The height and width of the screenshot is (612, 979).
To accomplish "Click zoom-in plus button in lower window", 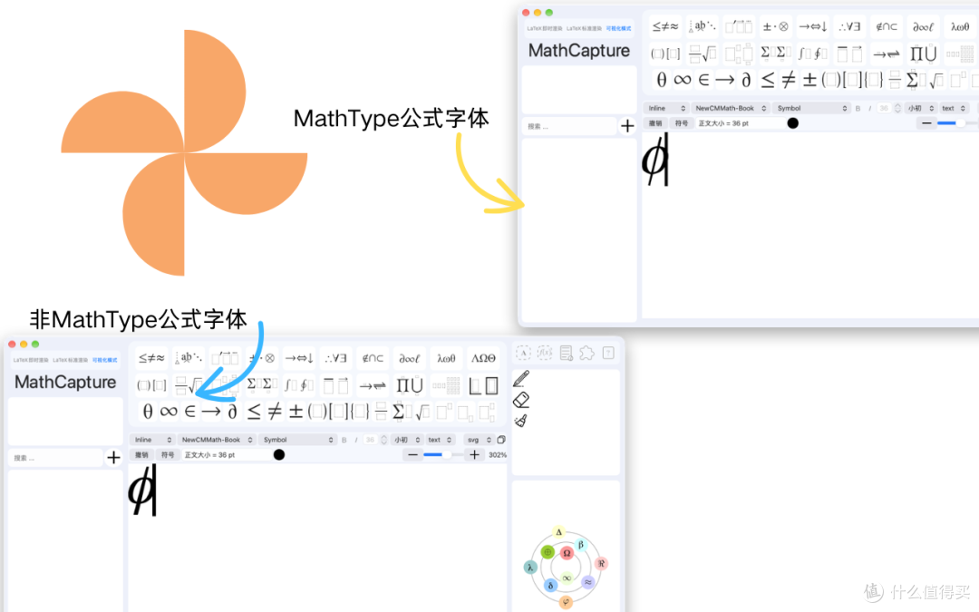I will (x=474, y=454).
